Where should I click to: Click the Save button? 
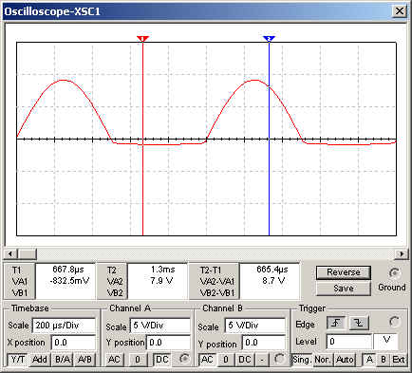point(344,289)
